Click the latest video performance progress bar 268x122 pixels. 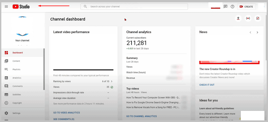83,70
